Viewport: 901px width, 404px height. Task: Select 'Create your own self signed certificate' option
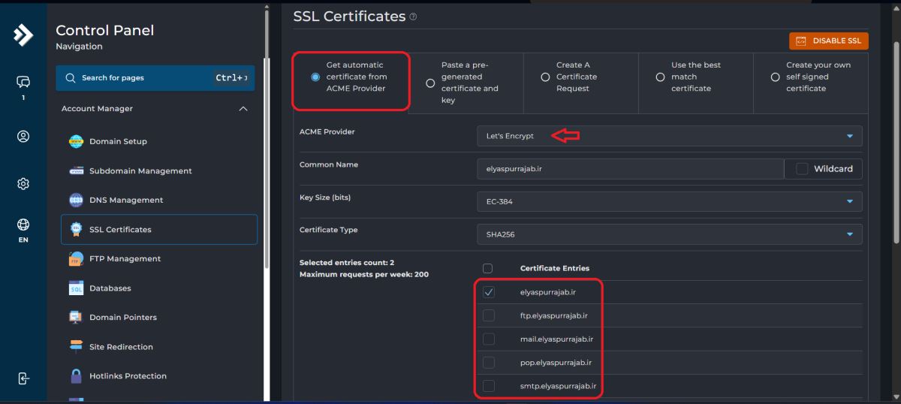click(x=775, y=77)
